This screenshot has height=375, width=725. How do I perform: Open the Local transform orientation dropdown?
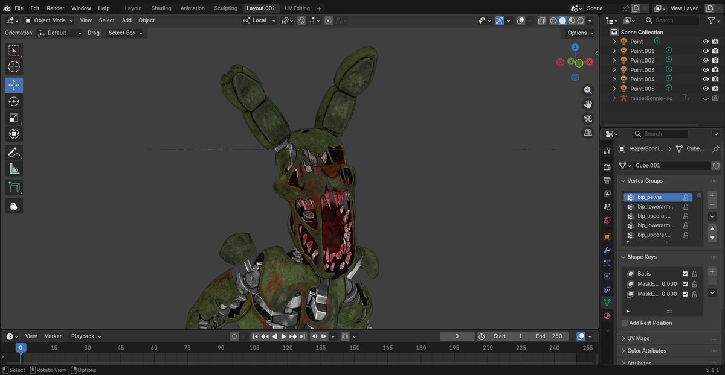point(259,20)
